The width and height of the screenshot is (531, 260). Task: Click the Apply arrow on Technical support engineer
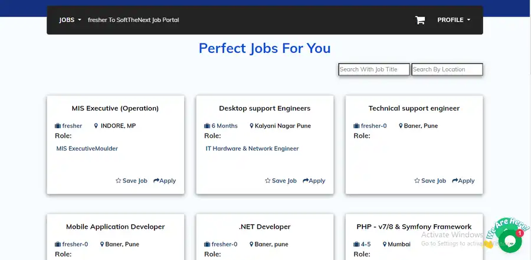(455, 181)
